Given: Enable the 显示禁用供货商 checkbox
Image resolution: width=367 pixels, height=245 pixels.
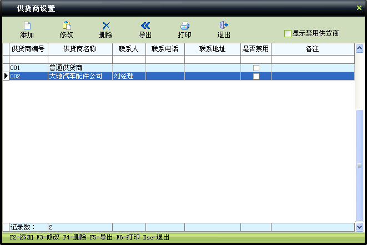Looking at the screenshot, I should [288, 33].
